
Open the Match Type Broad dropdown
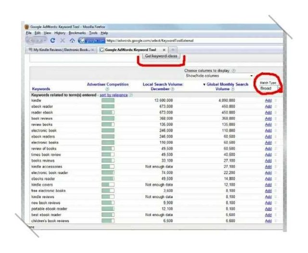point(269,88)
